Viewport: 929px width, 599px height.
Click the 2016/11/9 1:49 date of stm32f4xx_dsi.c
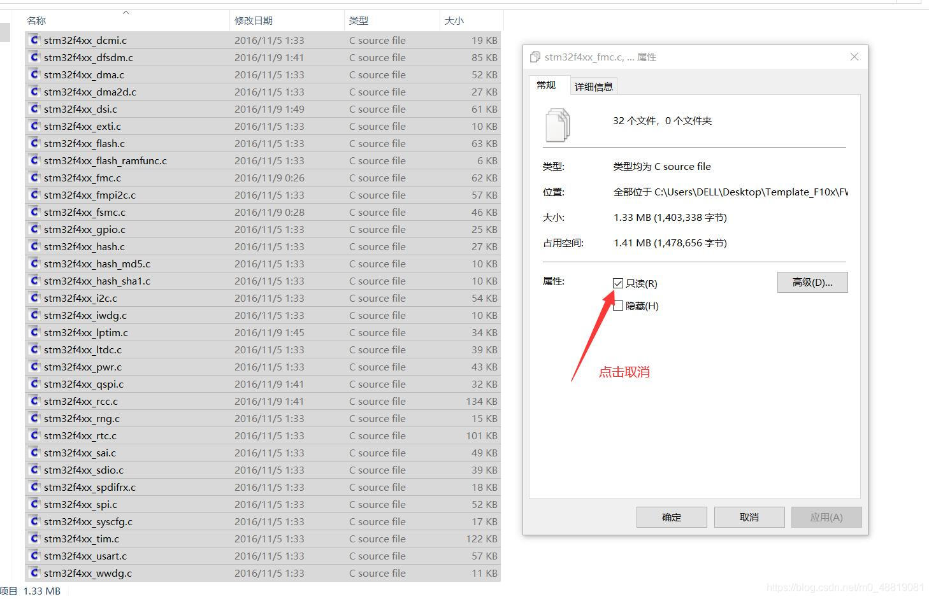click(x=270, y=109)
